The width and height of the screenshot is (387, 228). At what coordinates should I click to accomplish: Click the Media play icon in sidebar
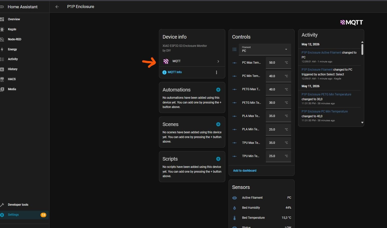[x=2, y=89]
